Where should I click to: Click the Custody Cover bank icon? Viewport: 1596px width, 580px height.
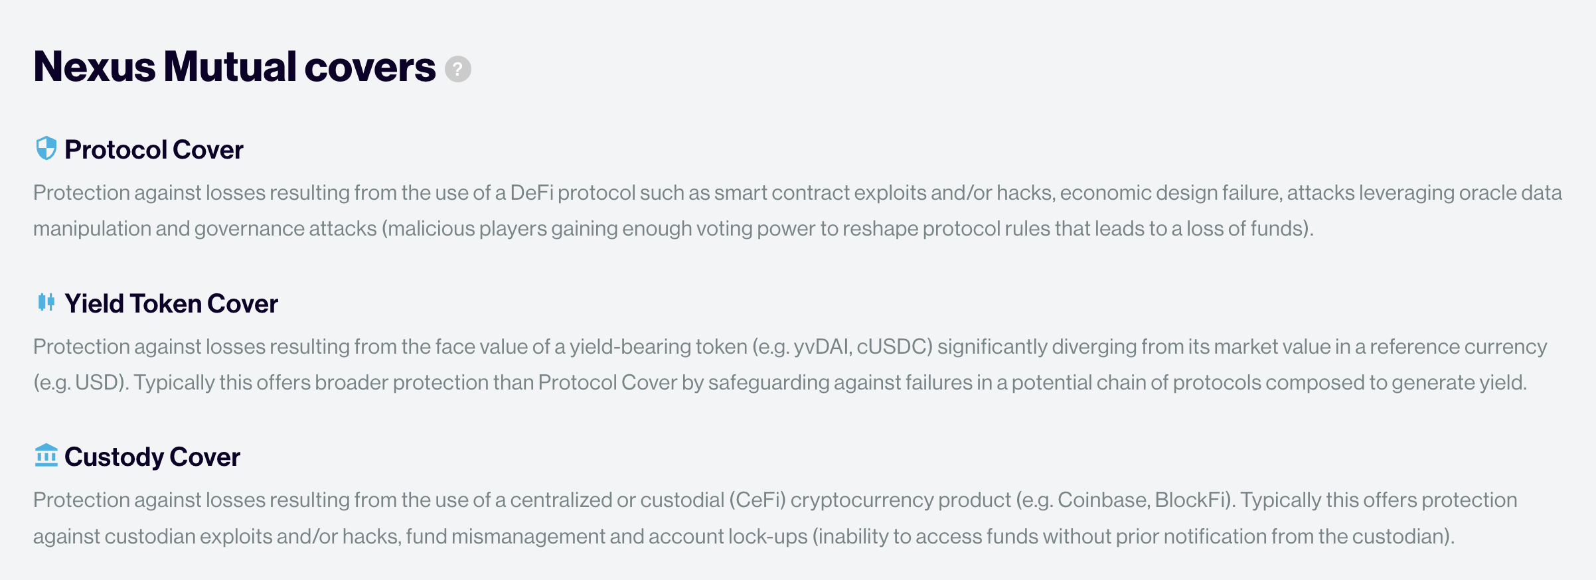(46, 456)
